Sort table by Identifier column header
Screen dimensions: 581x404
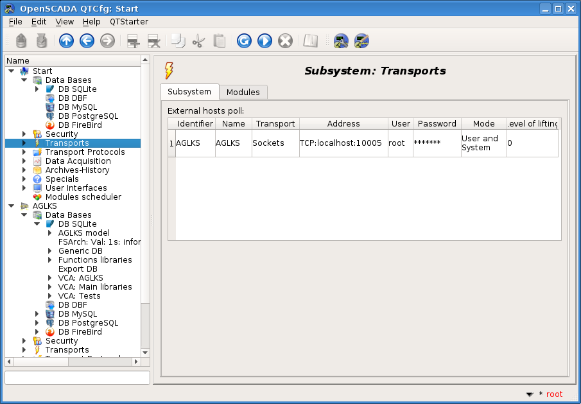click(195, 124)
